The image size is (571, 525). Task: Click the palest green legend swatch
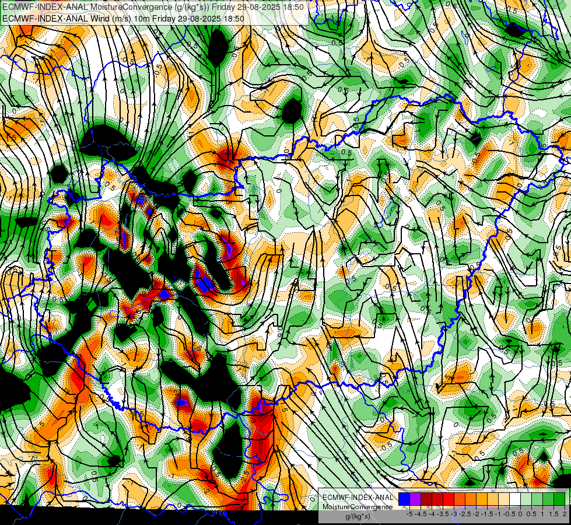[526, 499]
